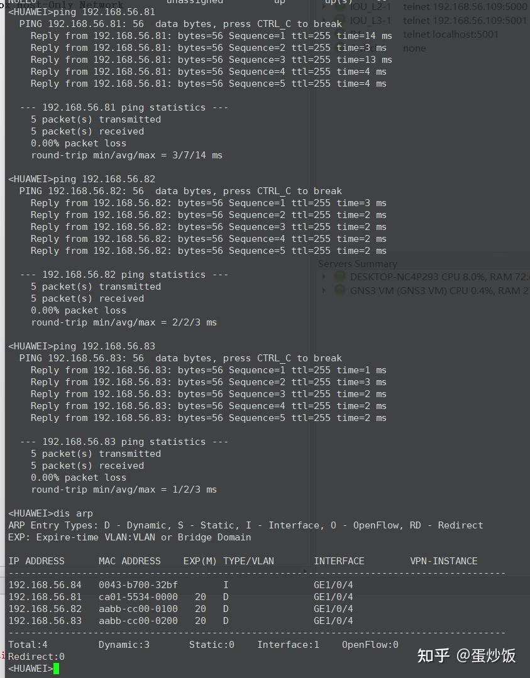Select the telnet localhost:5001 console entry
Image resolution: width=530 pixels, height=678 pixels.
[450, 34]
